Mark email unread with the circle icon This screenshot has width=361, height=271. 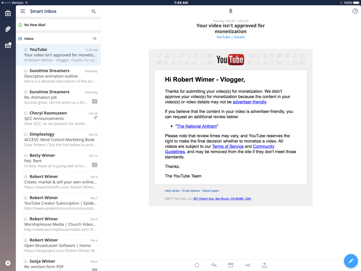[x=197, y=265]
